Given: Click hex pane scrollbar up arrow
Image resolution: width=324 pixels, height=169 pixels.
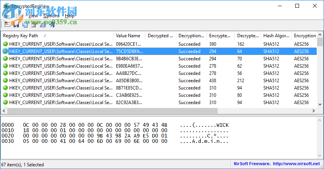Looking at the screenshot, I should click(320, 120).
